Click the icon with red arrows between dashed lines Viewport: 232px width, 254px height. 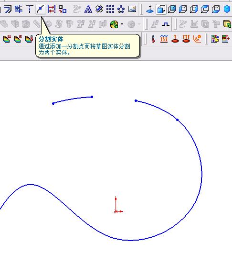pyautogui.click(x=52, y=9)
